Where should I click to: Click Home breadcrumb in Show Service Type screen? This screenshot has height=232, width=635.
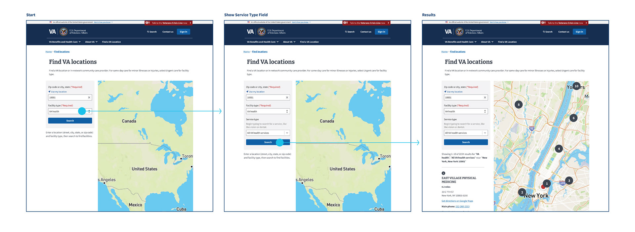pos(246,52)
